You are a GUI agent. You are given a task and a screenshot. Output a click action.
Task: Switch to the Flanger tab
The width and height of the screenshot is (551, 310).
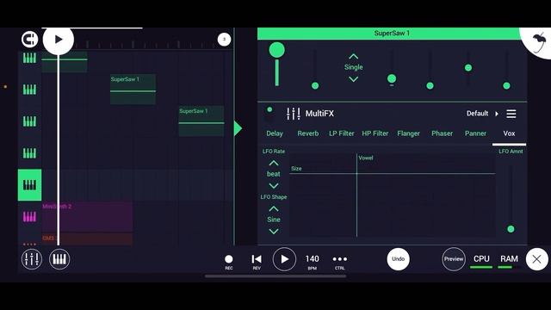[408, 133]
